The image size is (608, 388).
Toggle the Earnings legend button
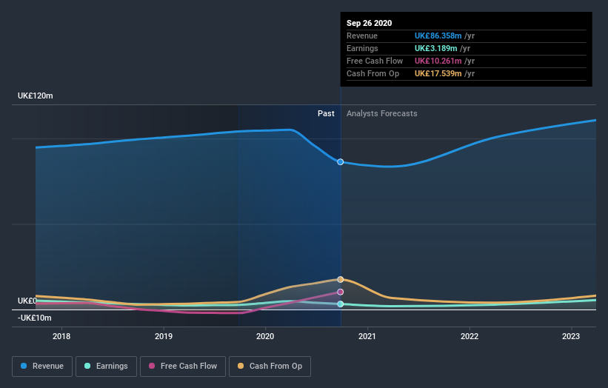coord(106,367)
